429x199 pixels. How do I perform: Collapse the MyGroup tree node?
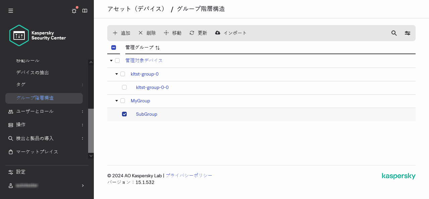coord(116,101)
